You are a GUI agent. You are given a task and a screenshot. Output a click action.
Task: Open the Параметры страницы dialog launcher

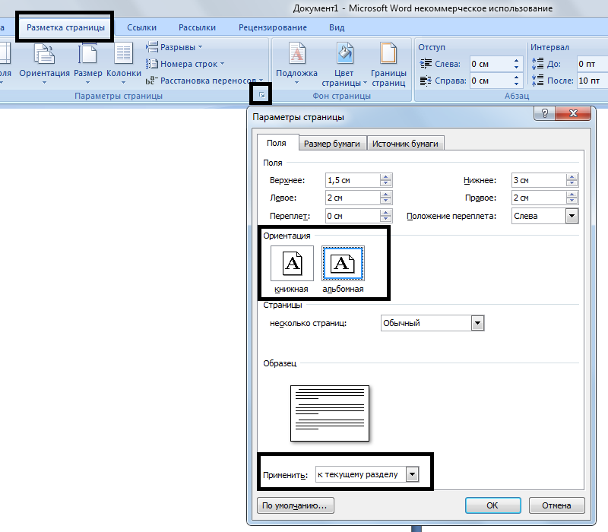261,94
